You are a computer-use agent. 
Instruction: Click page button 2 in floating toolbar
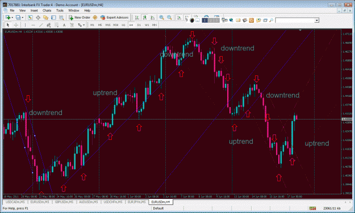(211, 20)
